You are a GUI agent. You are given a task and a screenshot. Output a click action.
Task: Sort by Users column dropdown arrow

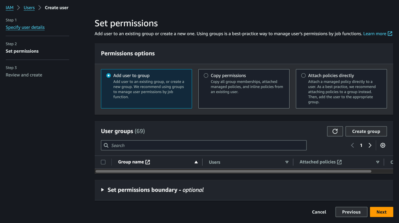pos(286,162)
